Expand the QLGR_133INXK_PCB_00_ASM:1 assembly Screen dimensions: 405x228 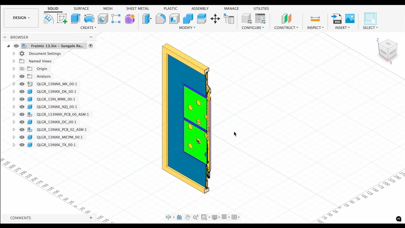point(14,114)
